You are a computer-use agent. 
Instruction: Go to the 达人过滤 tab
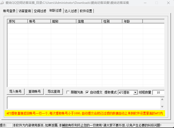point(71,11)
